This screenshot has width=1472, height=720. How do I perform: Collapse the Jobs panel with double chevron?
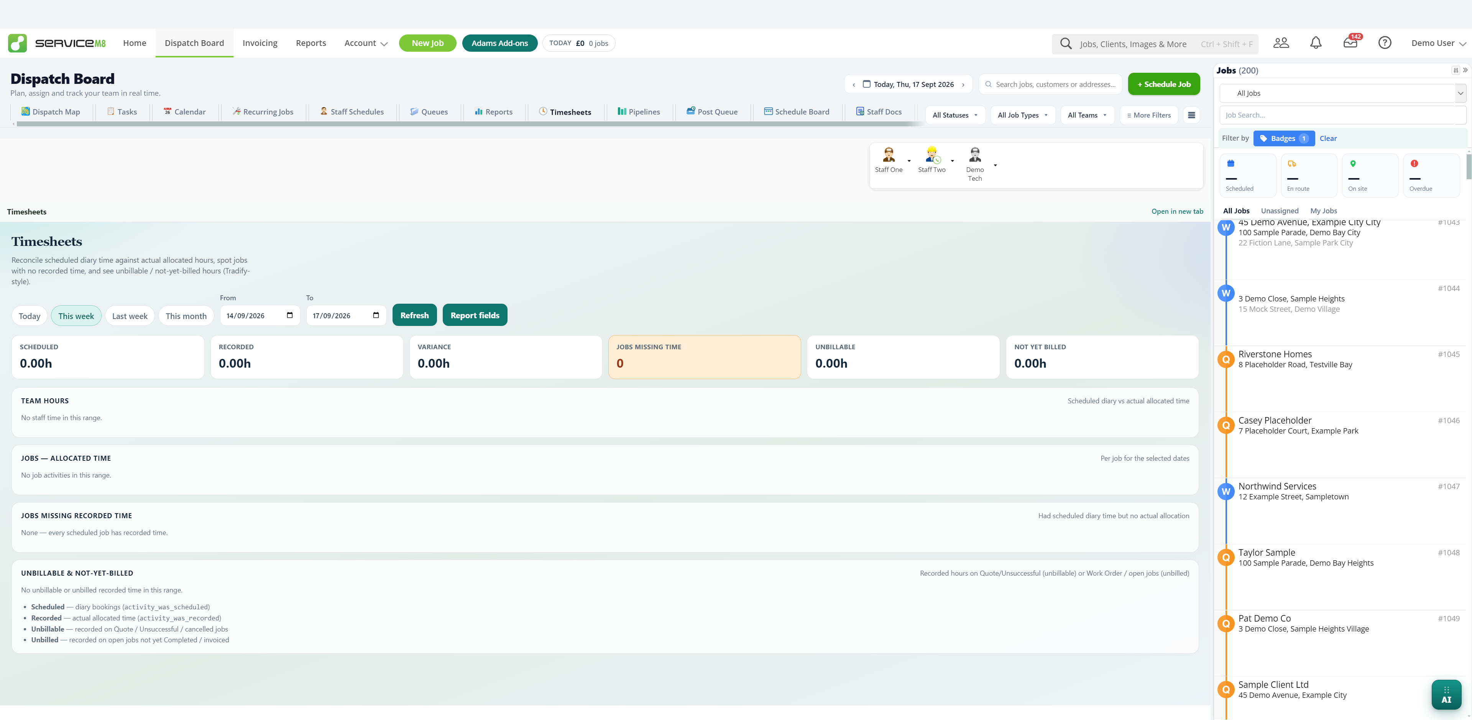click(1465, 70)
